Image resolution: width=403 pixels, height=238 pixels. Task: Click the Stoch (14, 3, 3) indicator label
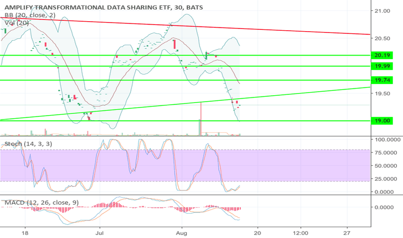(x=28, y=144)
